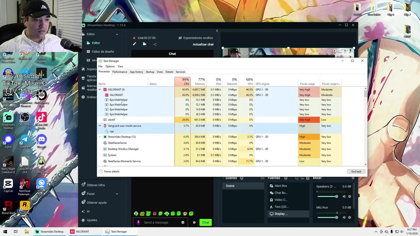Screen dimensions: 420x236
Task: Collapse the Vanguard user-mode service group
Action: (x=100, y=126)
